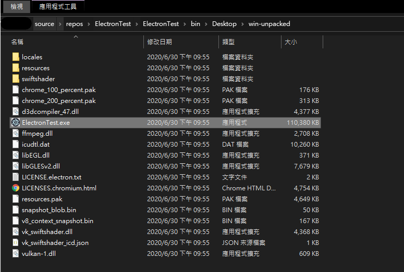Click the icudtl.dat file icon
Screen dimensions: 404x272
pos(16,144)
